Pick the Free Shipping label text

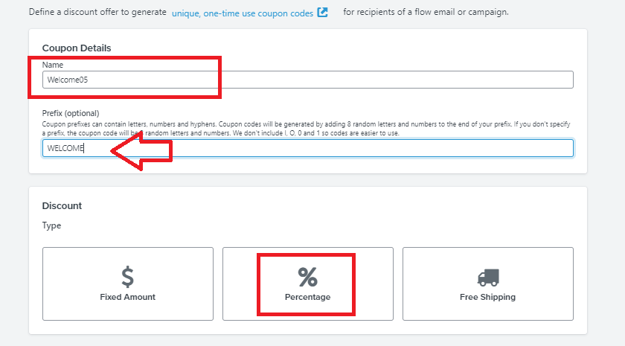pos(487,297)
